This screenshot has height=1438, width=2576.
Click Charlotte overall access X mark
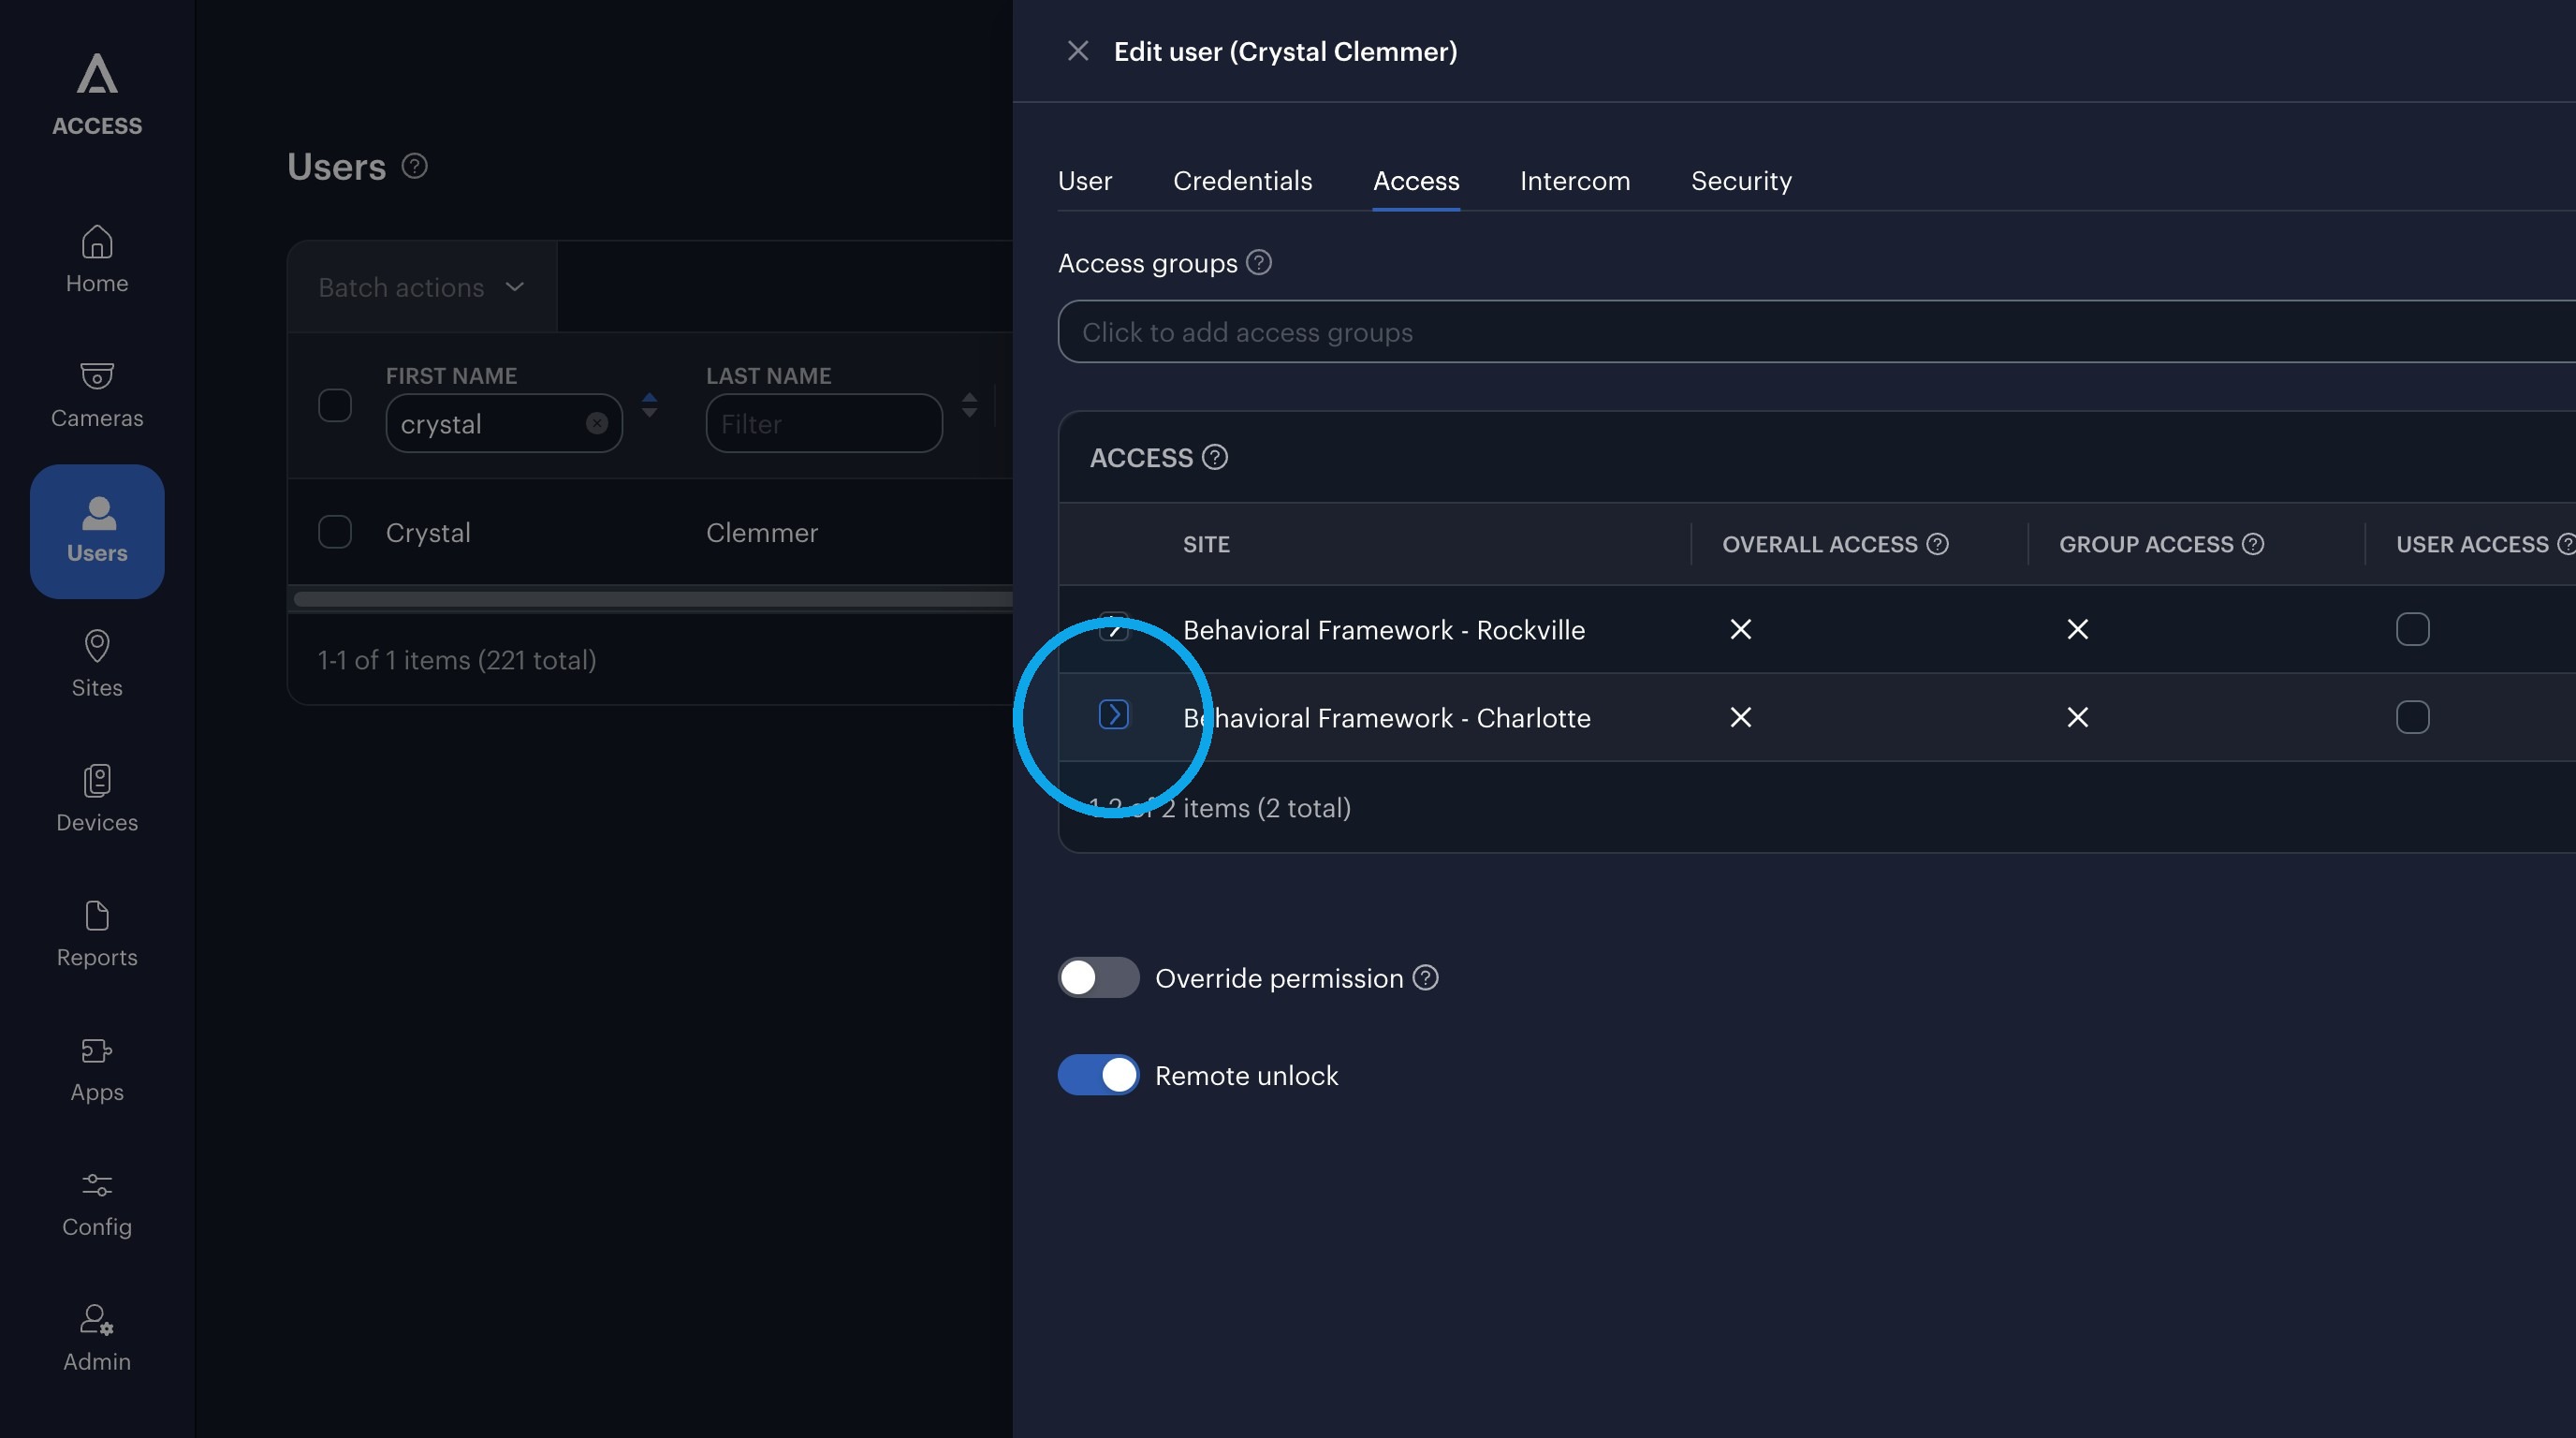tap(1741, 718)
